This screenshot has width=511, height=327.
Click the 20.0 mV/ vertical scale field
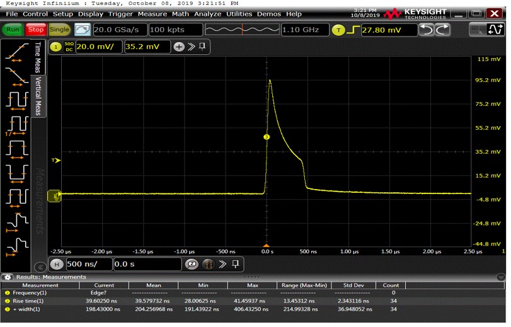click(x=98, y=47)
